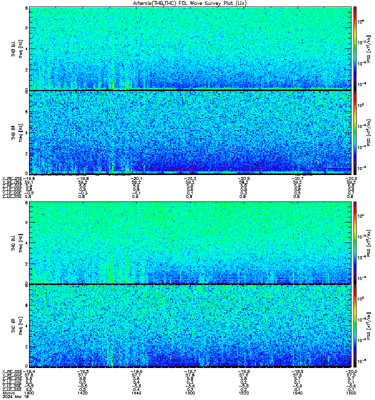Click the PSD [nT²/Hz] label of the THB B⊥ color bar
375x400 pixels.
tap(368, 48)
